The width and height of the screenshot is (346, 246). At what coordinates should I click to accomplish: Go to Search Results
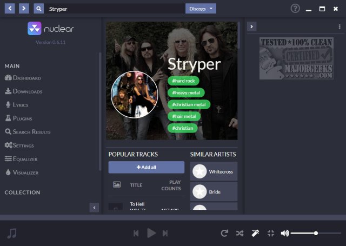pyautogui.click(x=28, y=132)
